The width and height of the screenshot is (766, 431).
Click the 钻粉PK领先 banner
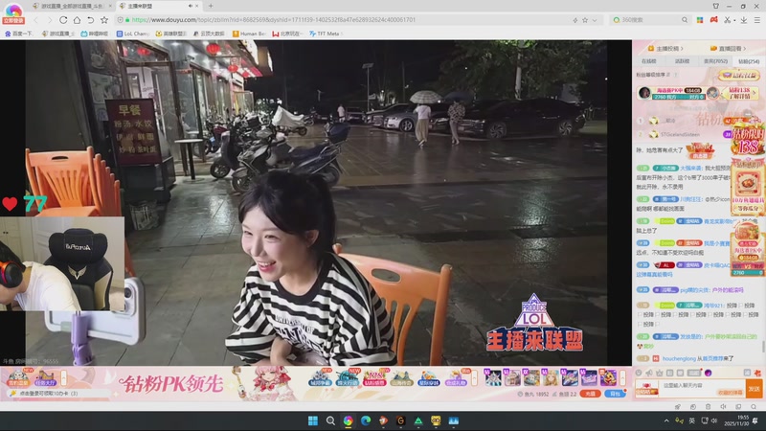pos(171,384)
